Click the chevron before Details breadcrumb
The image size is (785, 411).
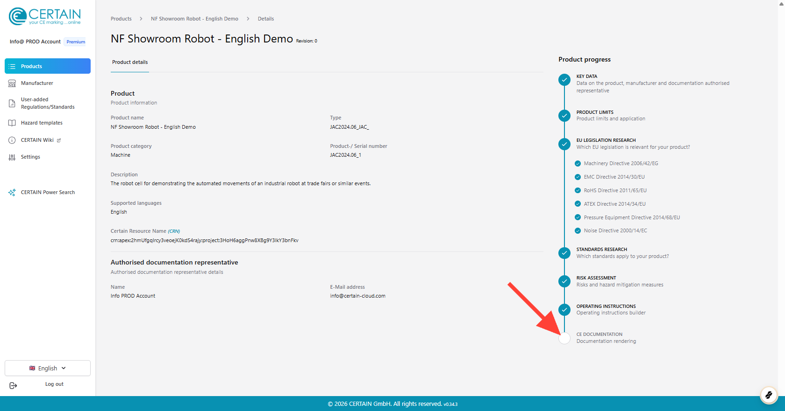pos(248,19)
